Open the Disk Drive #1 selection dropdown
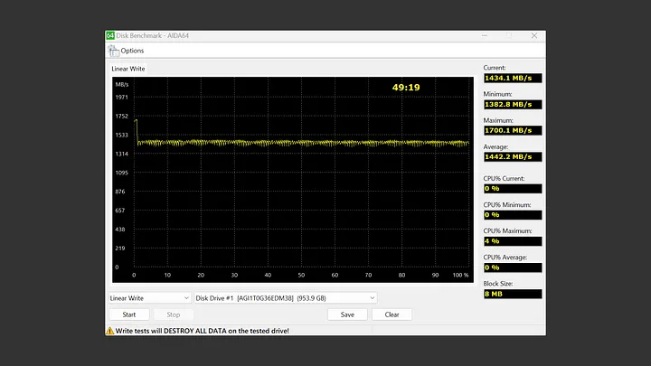The image size is (651, 366). (285, 297)
